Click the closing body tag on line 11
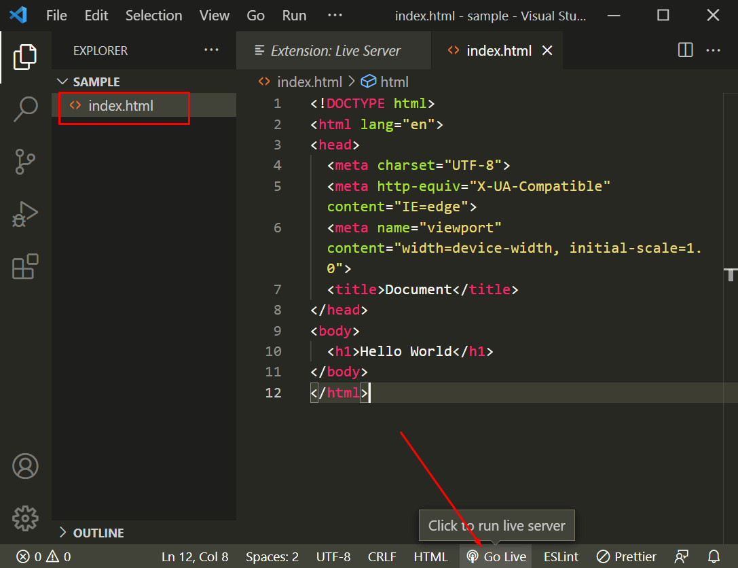The width and height of the screenshot is (738, 568). click(x=339, y=372)
